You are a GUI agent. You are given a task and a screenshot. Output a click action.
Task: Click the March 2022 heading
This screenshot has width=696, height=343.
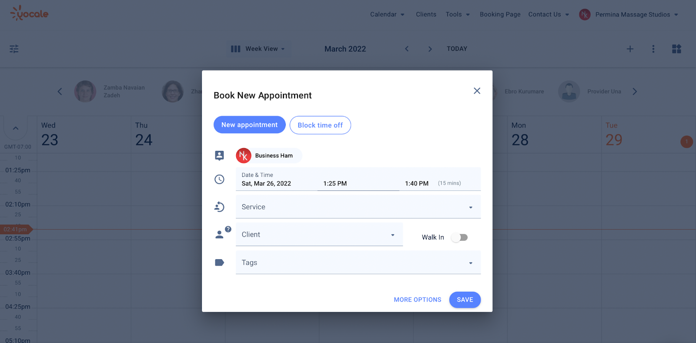(345, 49)
